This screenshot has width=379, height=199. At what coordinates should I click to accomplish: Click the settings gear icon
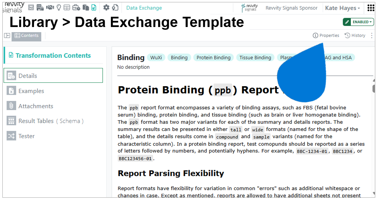[106, 8]
